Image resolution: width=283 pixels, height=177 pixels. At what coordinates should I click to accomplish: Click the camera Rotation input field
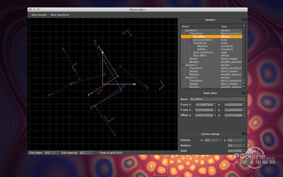click(234, 145)
